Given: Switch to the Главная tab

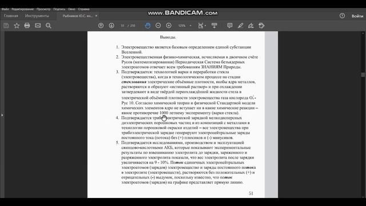Looking at the screenshot, I should pyautogui.click(x=11, y=16).
